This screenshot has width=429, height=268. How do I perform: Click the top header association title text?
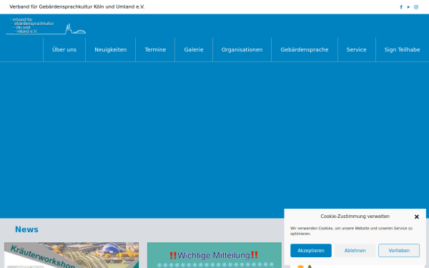click(x=77, y=7)
